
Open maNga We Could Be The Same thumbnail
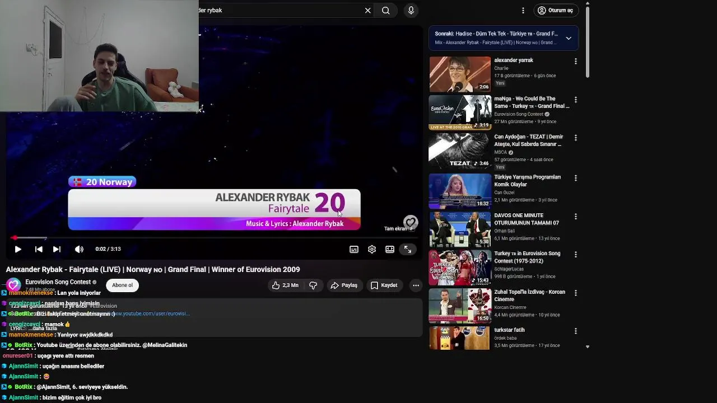[x=460, y=113]
